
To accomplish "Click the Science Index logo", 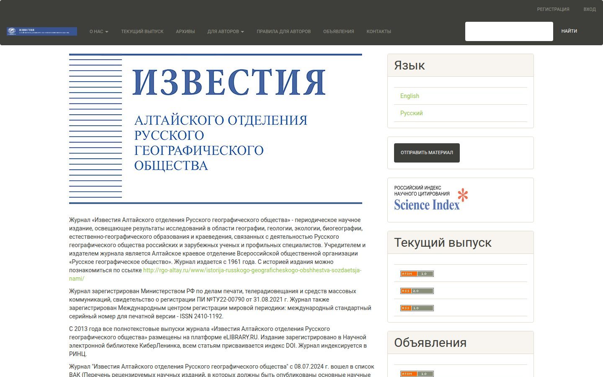I will 431,199.
